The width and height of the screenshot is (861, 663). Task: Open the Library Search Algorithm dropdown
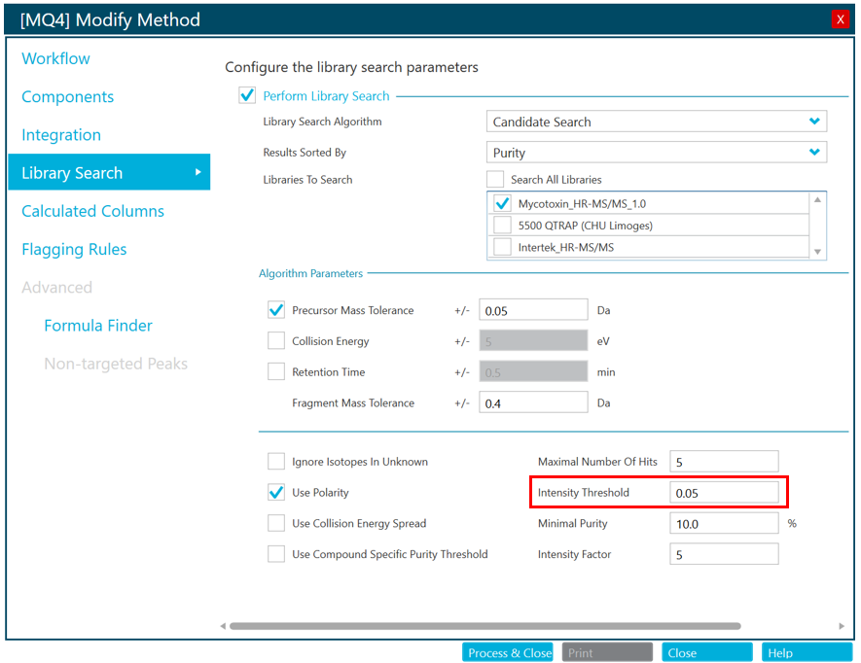point(657,122)
